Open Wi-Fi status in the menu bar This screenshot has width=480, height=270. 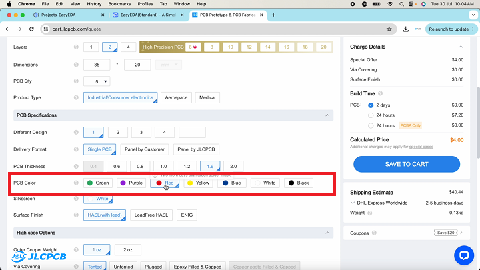pos(390,4)
